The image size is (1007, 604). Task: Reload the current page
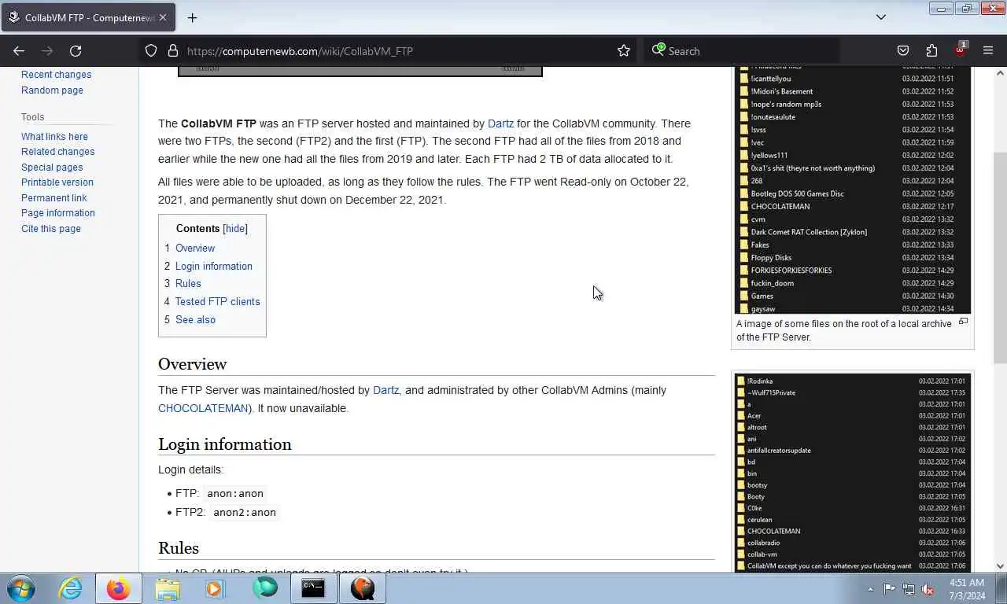(x=76, y=50)
